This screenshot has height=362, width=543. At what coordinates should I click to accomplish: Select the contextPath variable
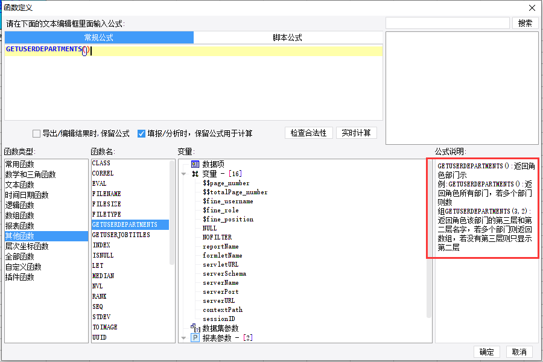(223, 310)
